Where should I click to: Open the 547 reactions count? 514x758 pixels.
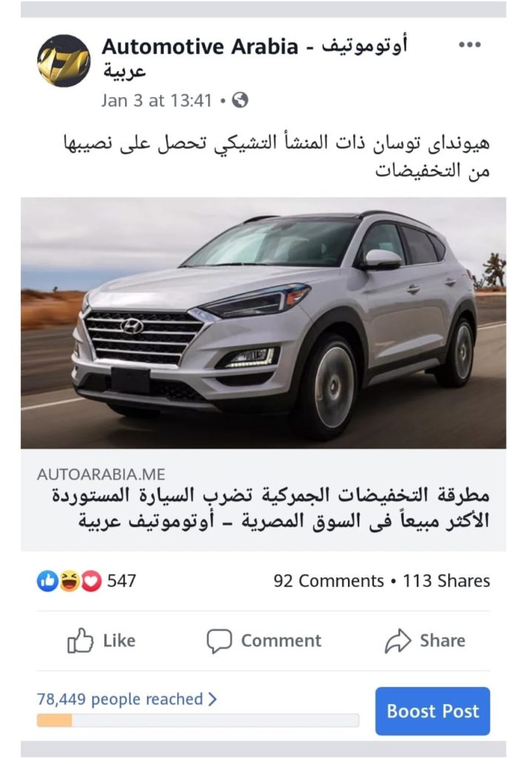(x=121, y=581)
